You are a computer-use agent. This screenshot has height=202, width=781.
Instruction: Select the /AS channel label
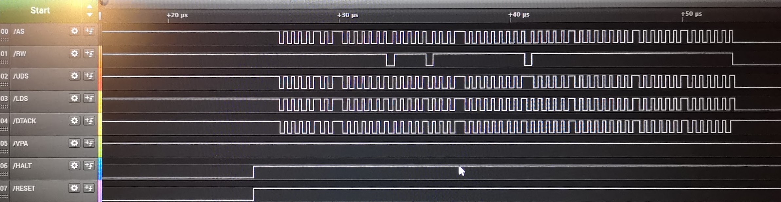tap(19, 31)
